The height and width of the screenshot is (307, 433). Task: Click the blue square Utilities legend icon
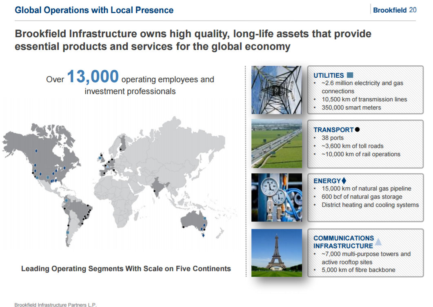[x=350, y=75]
